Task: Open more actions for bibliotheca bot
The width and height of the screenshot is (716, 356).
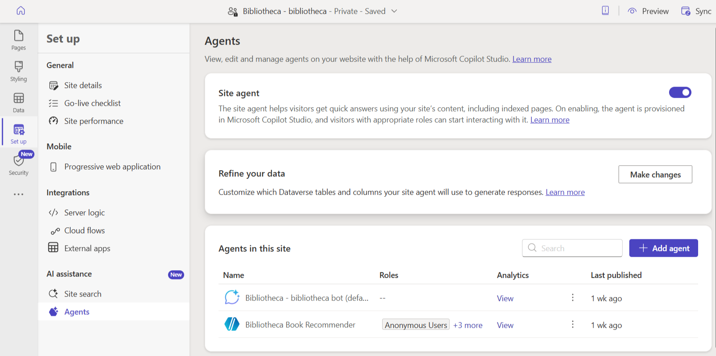Action: pyautogui.click(x=573, y=298)
